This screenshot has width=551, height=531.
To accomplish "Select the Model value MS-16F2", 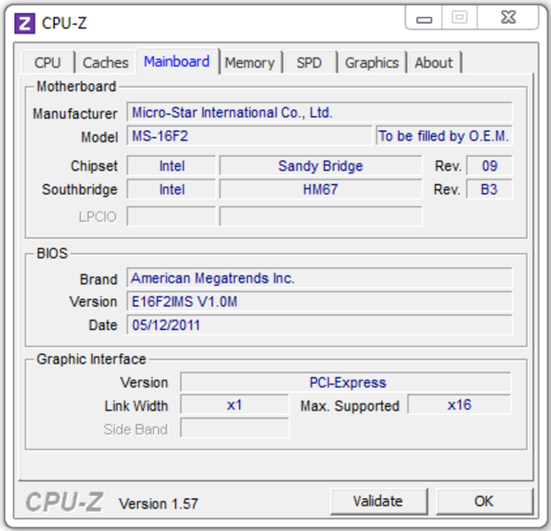I will click(x=249, y=135).
